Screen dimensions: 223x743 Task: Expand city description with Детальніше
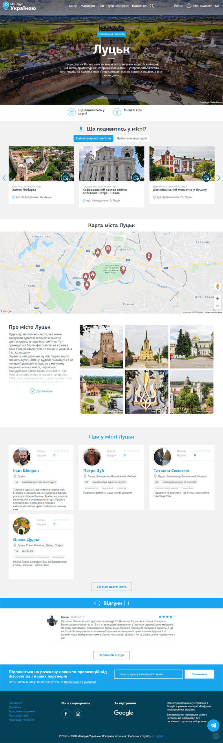(41, 391)
